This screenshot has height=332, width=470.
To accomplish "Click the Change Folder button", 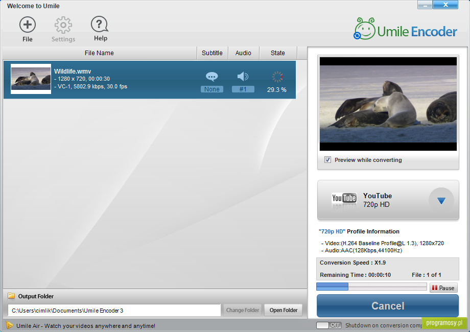I will coord(243,310).
